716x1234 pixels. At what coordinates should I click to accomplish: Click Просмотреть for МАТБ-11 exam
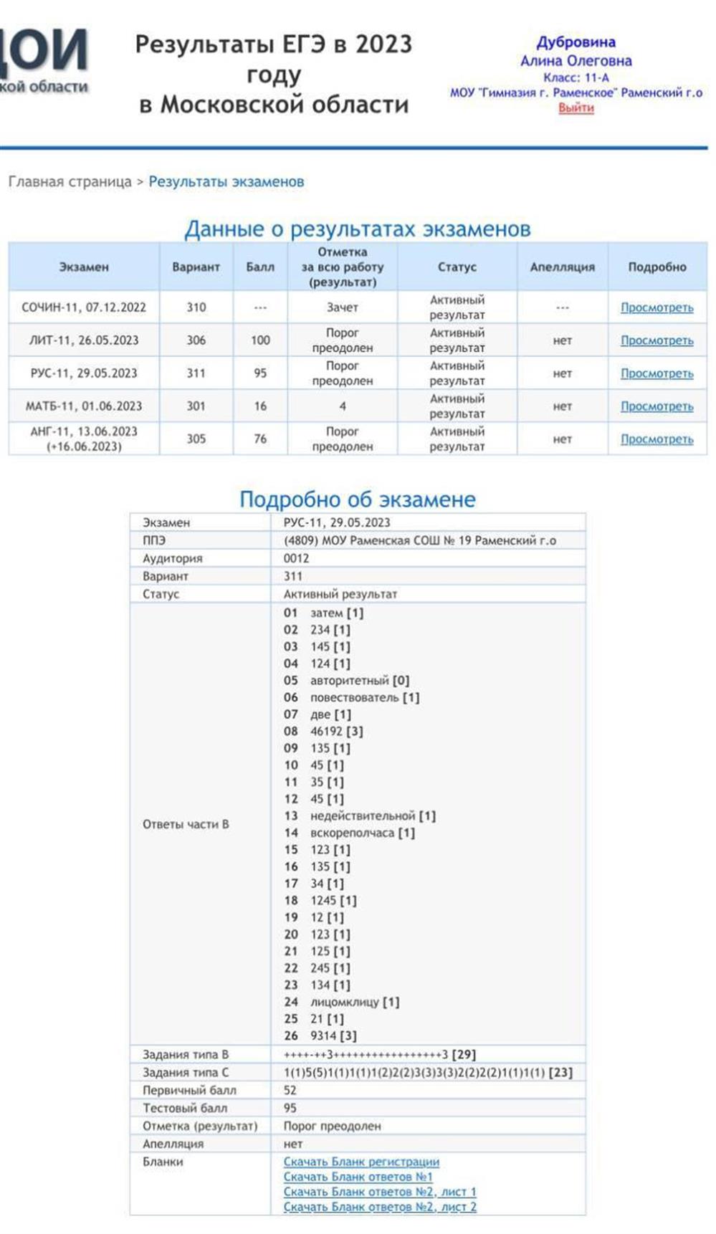657,406
